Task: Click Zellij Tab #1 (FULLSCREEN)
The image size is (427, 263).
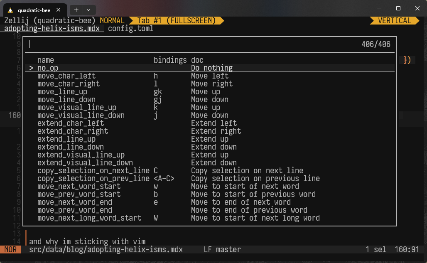Action: point(176,21)
